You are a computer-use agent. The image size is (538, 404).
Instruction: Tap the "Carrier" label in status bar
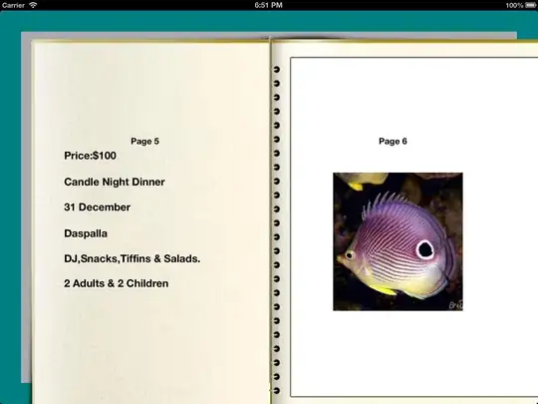(13, 5)
